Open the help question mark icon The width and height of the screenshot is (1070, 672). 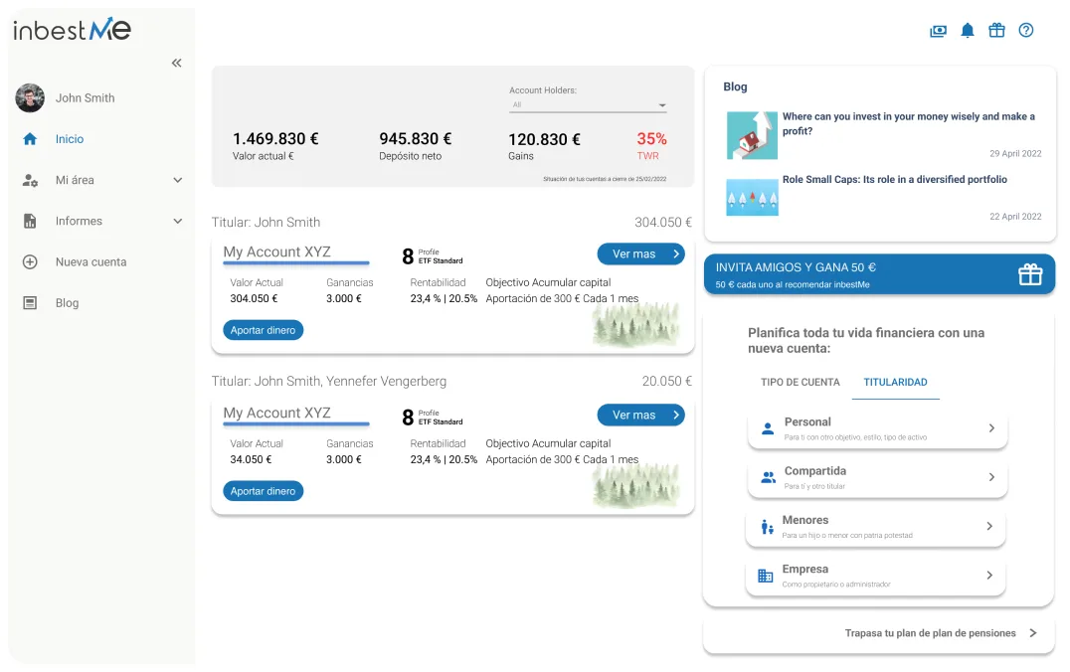click(x=1026, y=30)
